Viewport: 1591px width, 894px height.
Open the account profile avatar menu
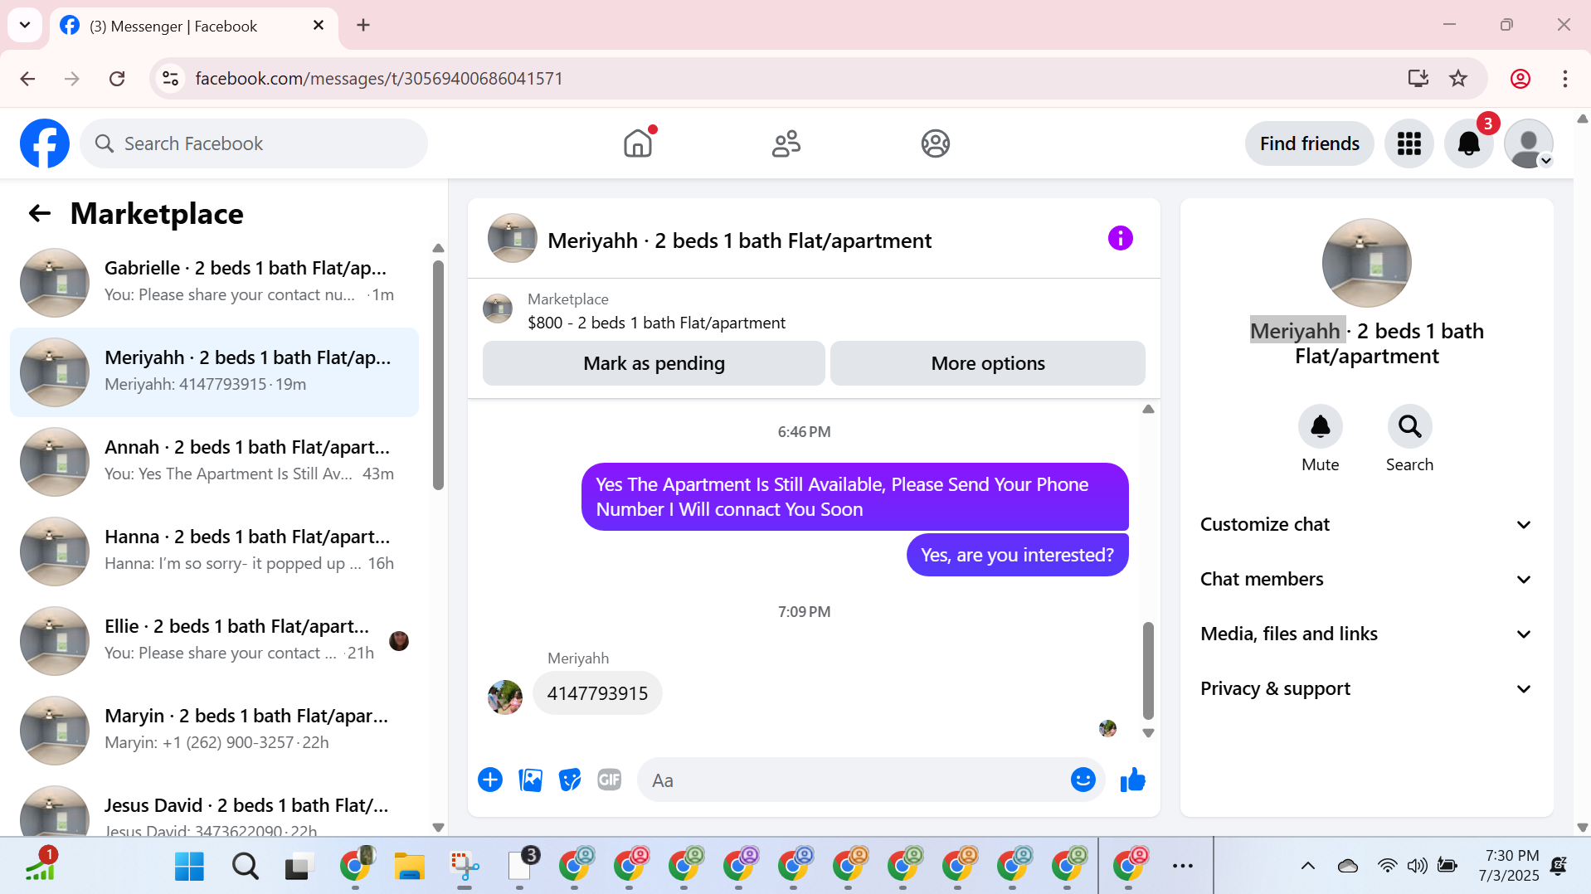(1529, 143)
